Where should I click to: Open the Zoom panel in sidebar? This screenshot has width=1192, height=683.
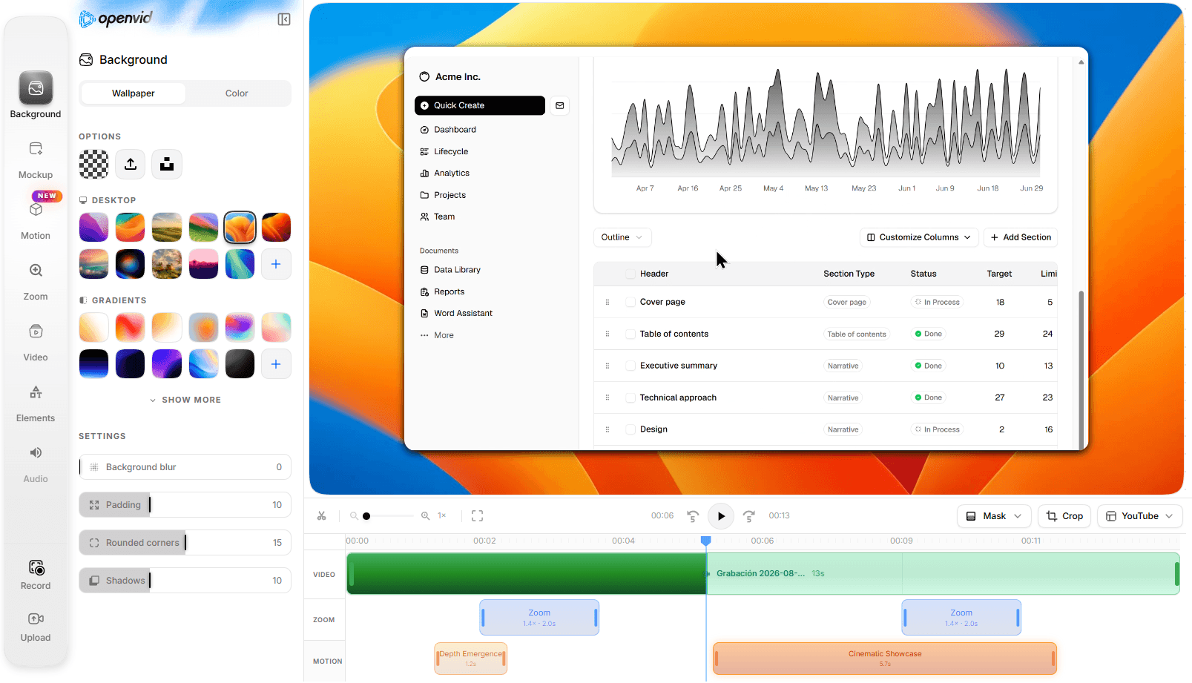pos(36,281)
